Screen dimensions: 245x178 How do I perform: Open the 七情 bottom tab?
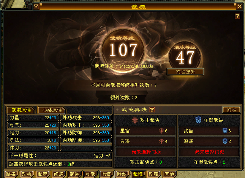point(106,174)
